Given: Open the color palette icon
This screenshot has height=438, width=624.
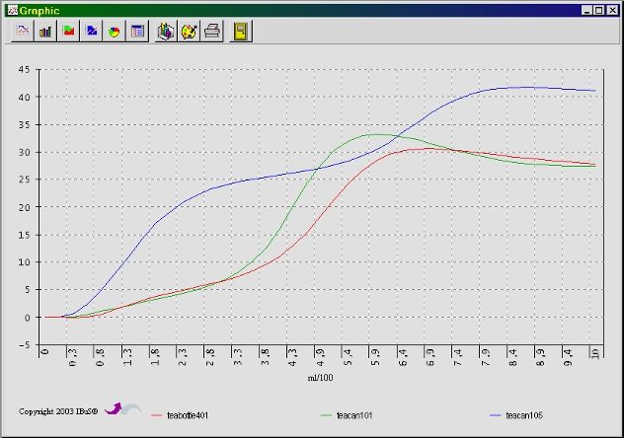Looking at the screenshot, I should tap(190, 31).
